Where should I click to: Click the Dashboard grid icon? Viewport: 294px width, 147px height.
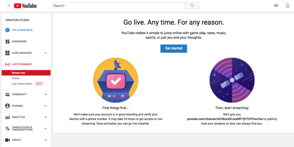[x=7, y=41]
